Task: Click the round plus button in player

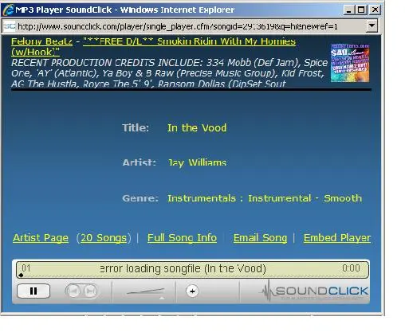Action: 192,291
